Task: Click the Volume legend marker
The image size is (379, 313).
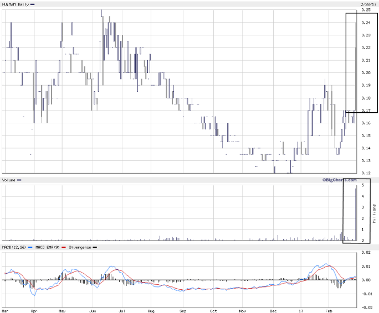Action: (19, 180)
